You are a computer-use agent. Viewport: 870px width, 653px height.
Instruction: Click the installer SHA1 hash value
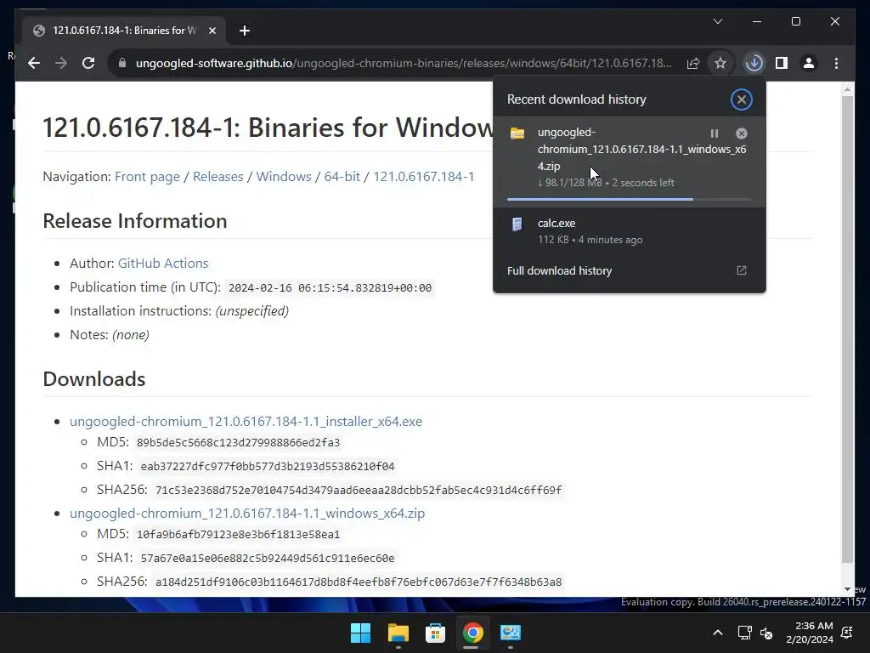click(268, 467)
